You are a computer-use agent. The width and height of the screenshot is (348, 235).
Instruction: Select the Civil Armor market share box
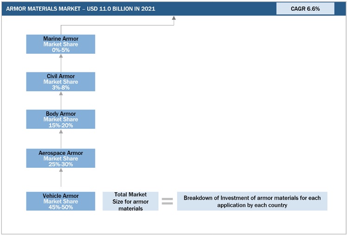(60, 82)
